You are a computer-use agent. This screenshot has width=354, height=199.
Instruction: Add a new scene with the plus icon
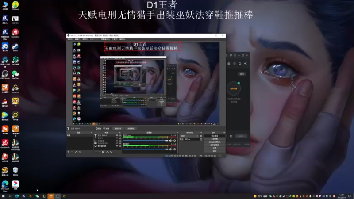(x=68, y=152)
